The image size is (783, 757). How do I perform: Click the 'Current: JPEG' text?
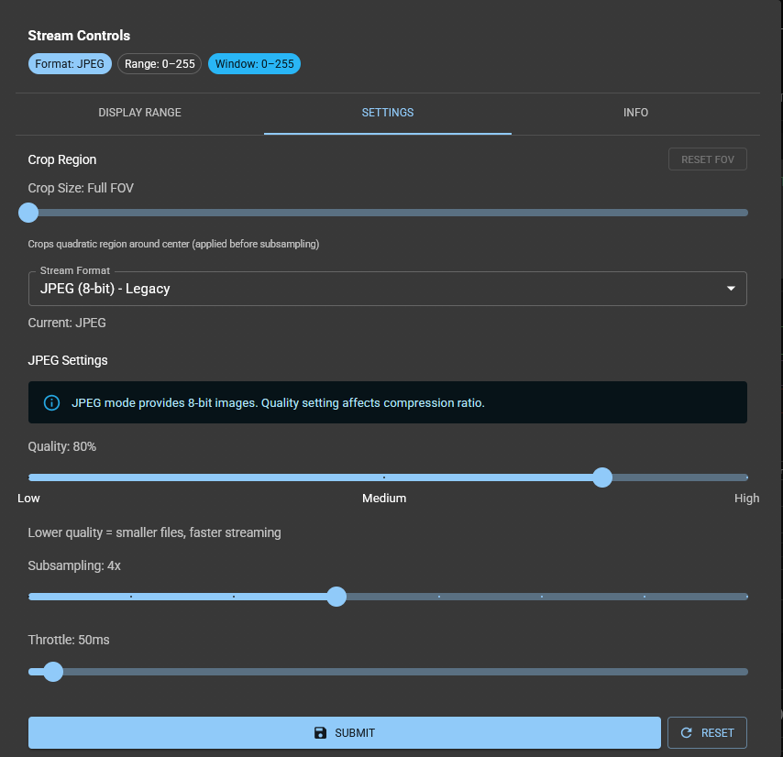tap(67, 323)
